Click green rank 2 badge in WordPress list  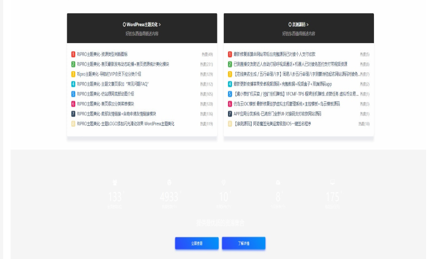click(73, 64)
